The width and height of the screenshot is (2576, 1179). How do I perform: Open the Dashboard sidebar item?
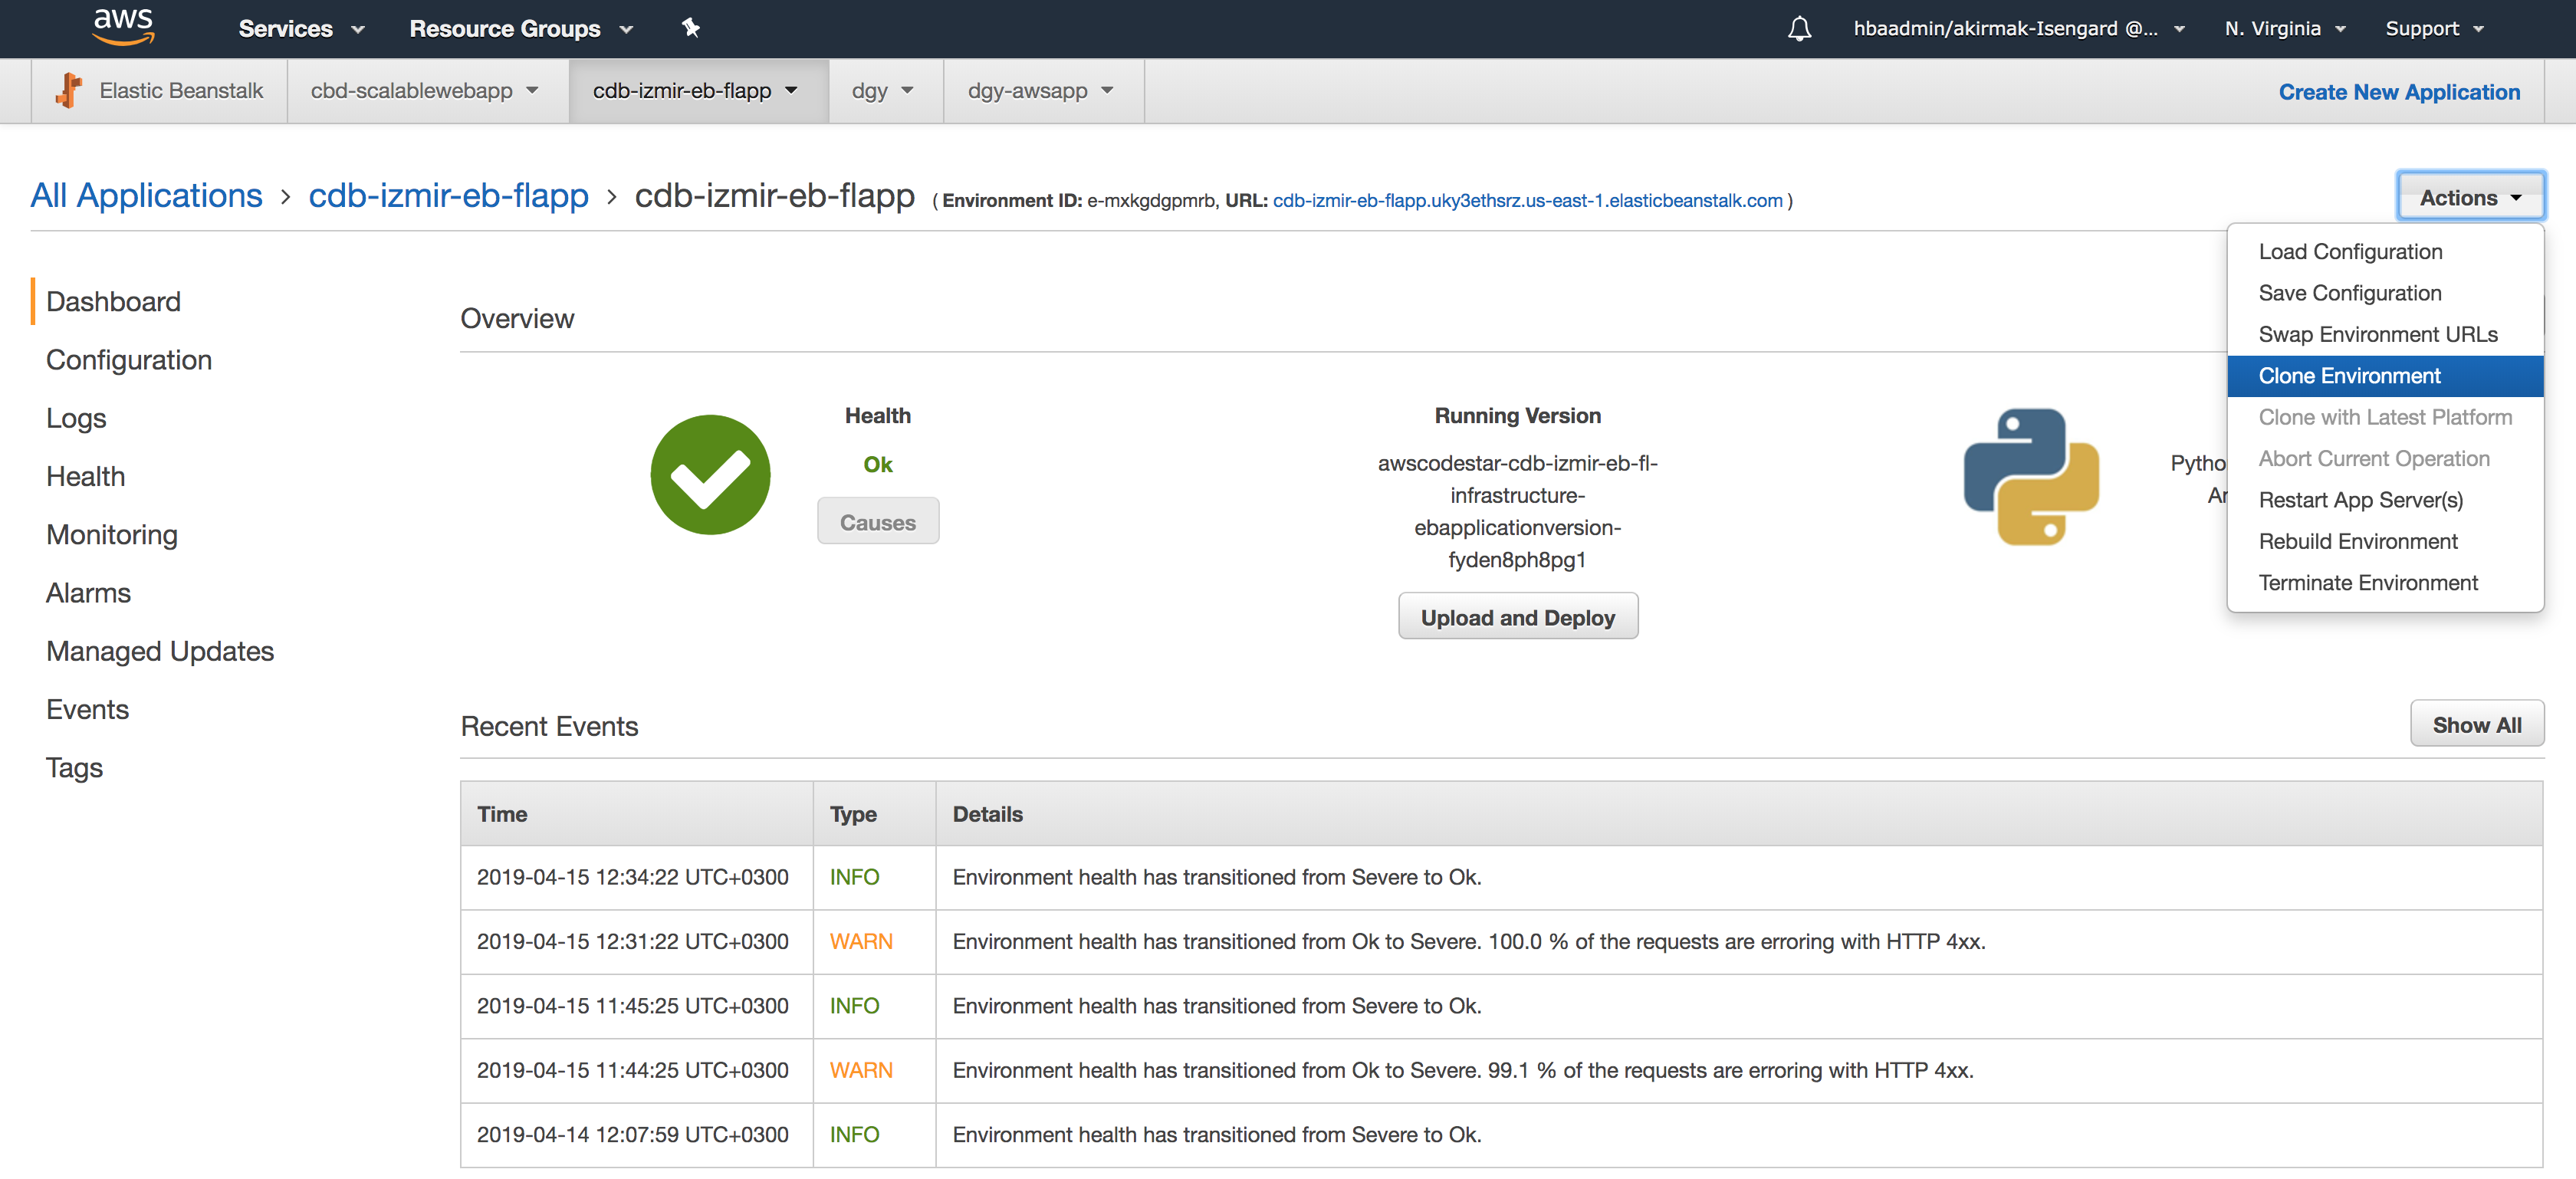(113, 302)
